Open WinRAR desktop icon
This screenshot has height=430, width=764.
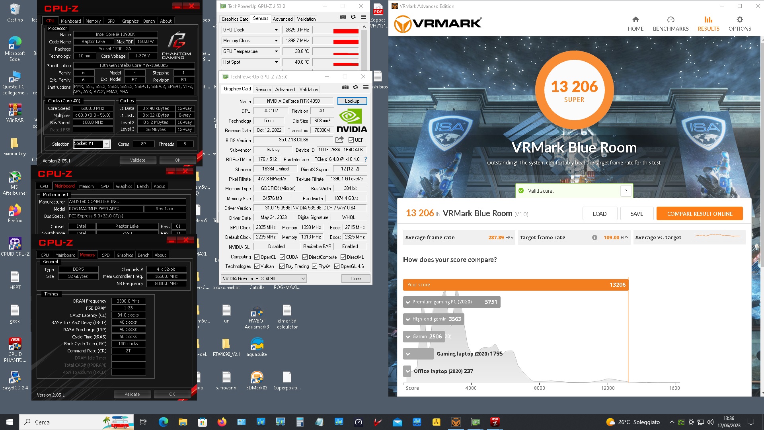[x=15, y=113]
